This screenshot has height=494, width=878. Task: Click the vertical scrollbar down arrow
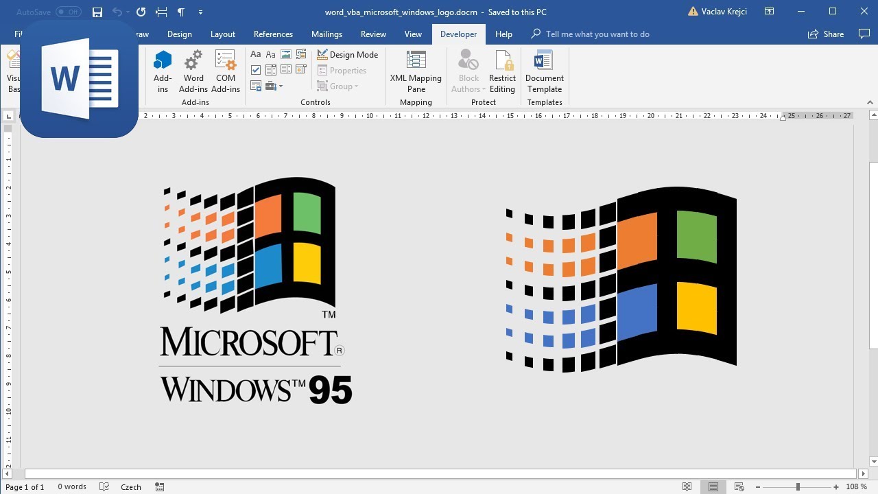(x=873, y=462)
